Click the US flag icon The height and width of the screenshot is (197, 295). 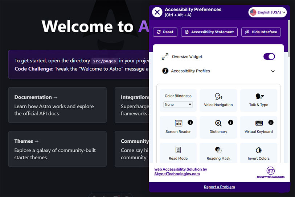[x=253, y=12]
